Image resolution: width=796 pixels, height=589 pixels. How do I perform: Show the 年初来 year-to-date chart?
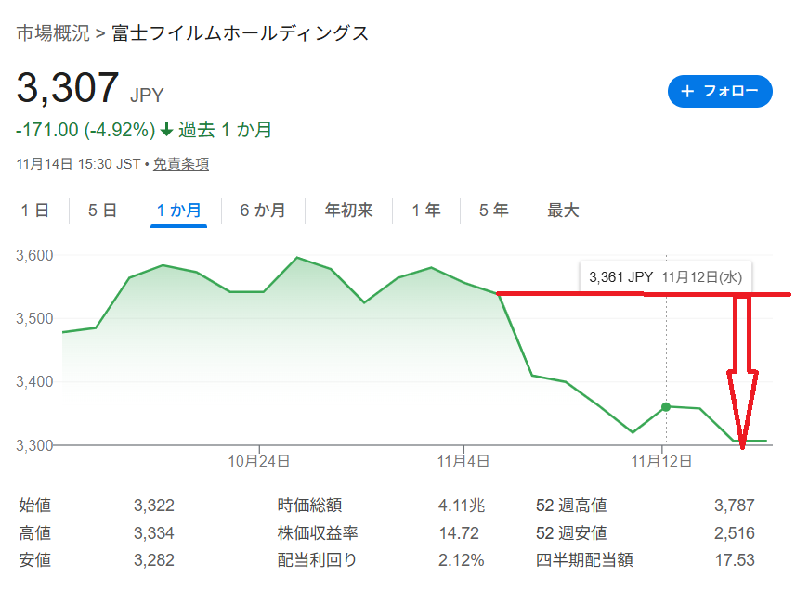pos(348,211)
